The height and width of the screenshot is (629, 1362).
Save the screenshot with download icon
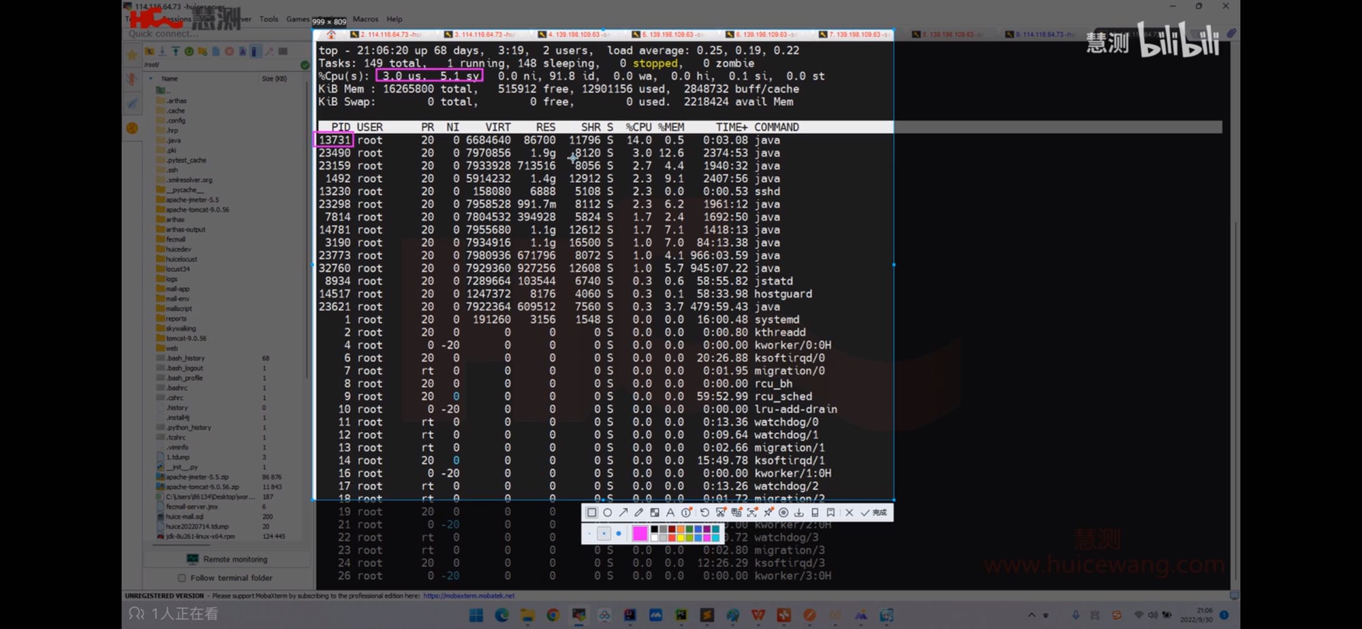tap(799, 513)
